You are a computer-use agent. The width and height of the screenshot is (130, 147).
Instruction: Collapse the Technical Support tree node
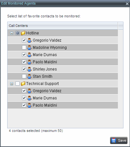click(11, 84)
